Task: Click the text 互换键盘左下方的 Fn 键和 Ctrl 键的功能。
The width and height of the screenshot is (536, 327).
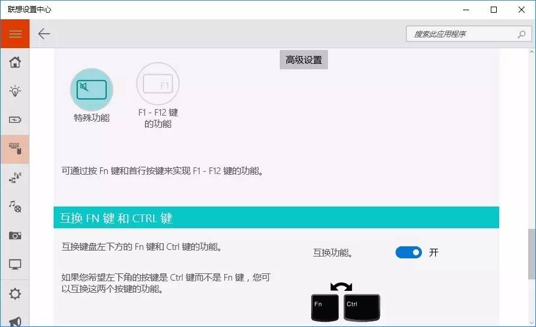Action: [142, 247]
